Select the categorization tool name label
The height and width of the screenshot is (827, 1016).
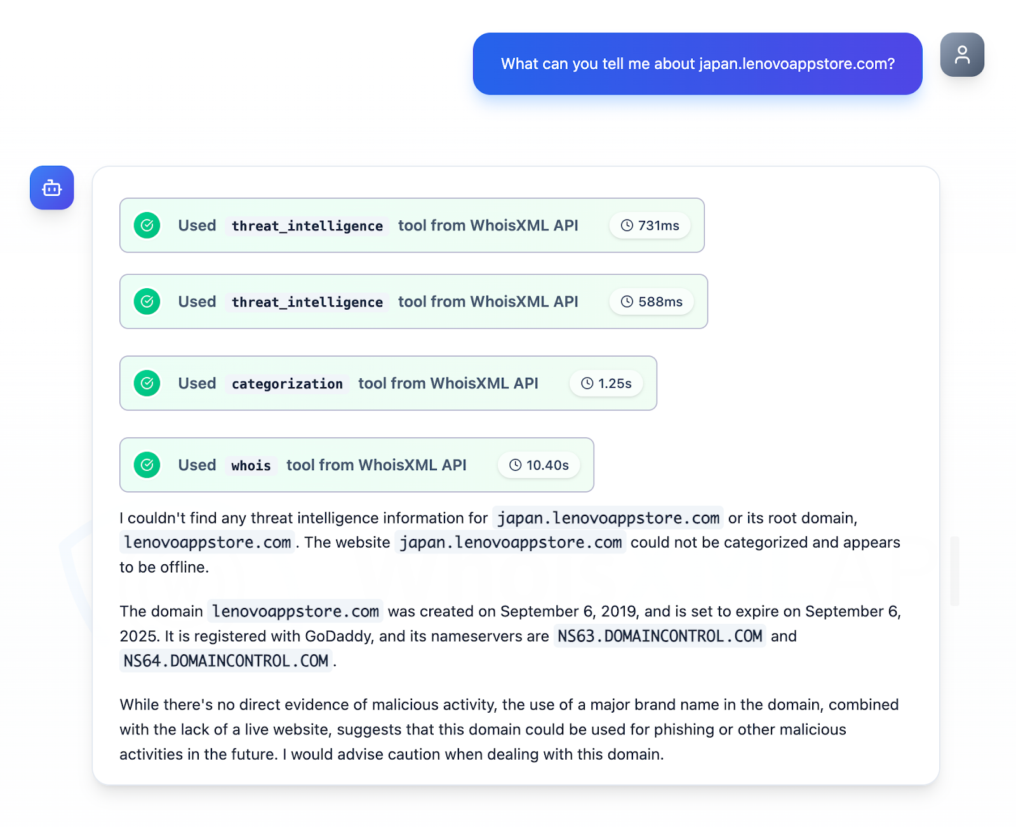(x=287, y=384)
